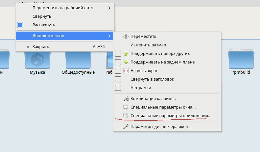Select the Общедоступные folder icon in Dolphin

click(78, 60)
